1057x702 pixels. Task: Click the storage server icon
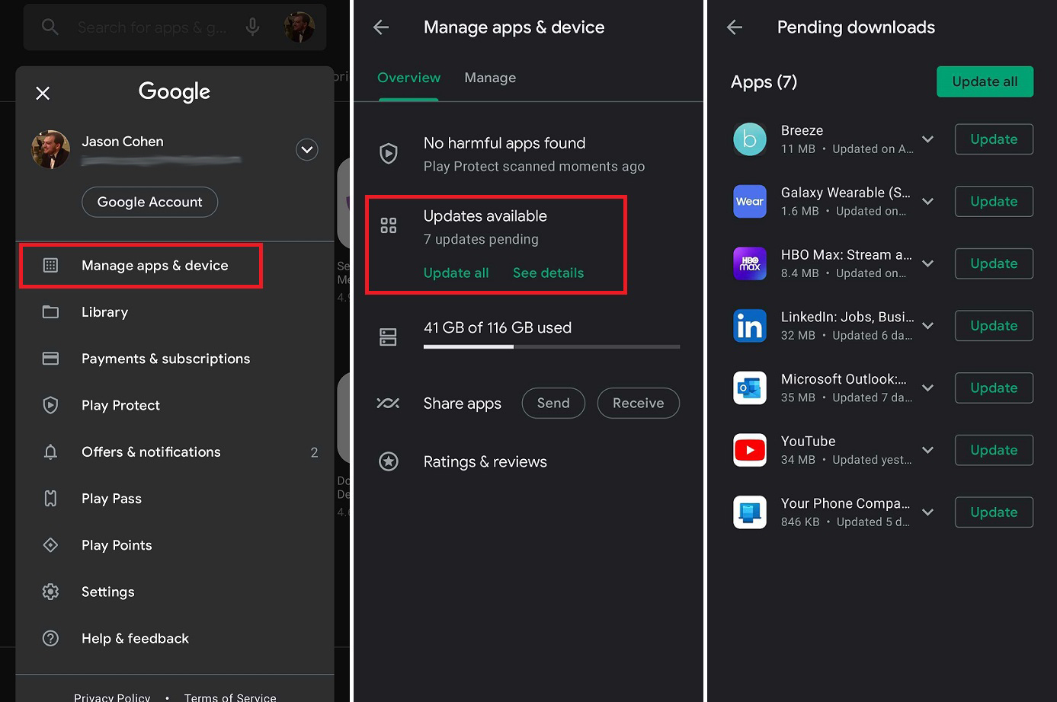pyautogui.click(x=389, y=337)
